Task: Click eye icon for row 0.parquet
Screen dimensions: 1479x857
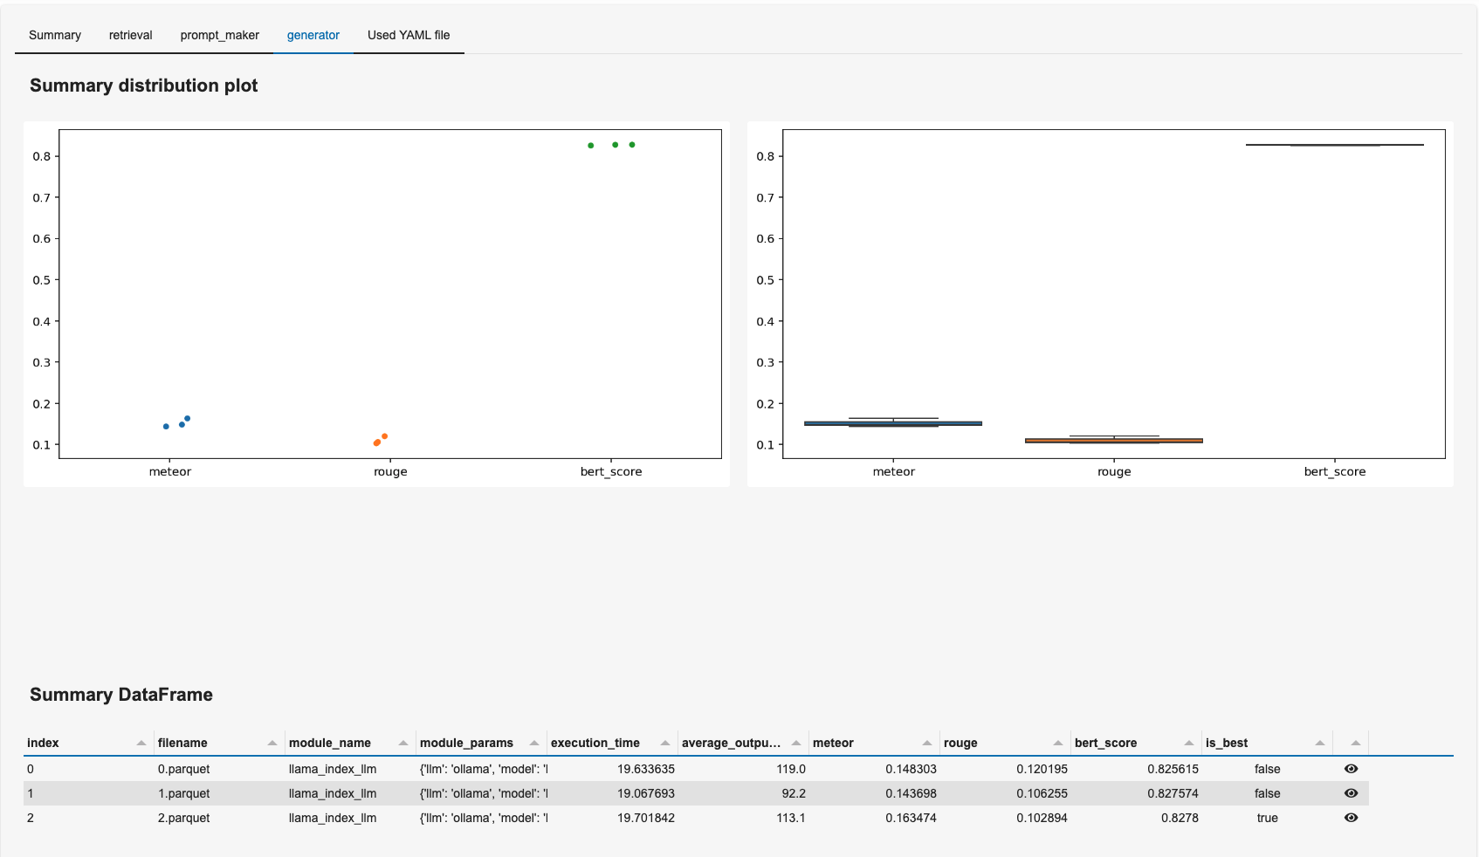Action: click(x=1351, y=769)
